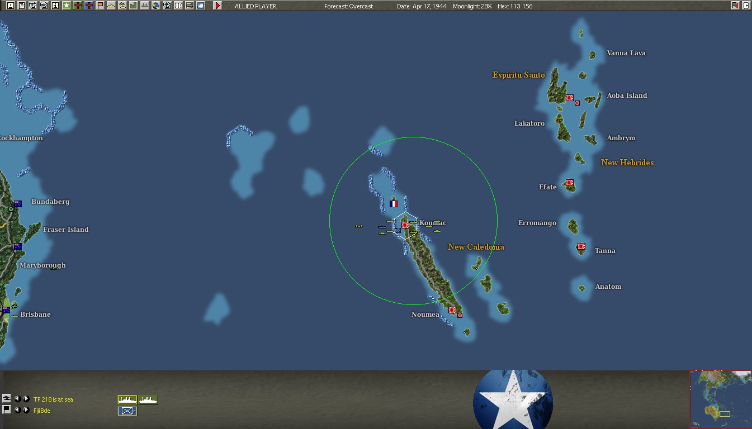Select the red plane on green background icon
Viewport: 752px width, 429px height.
[78, 6]
